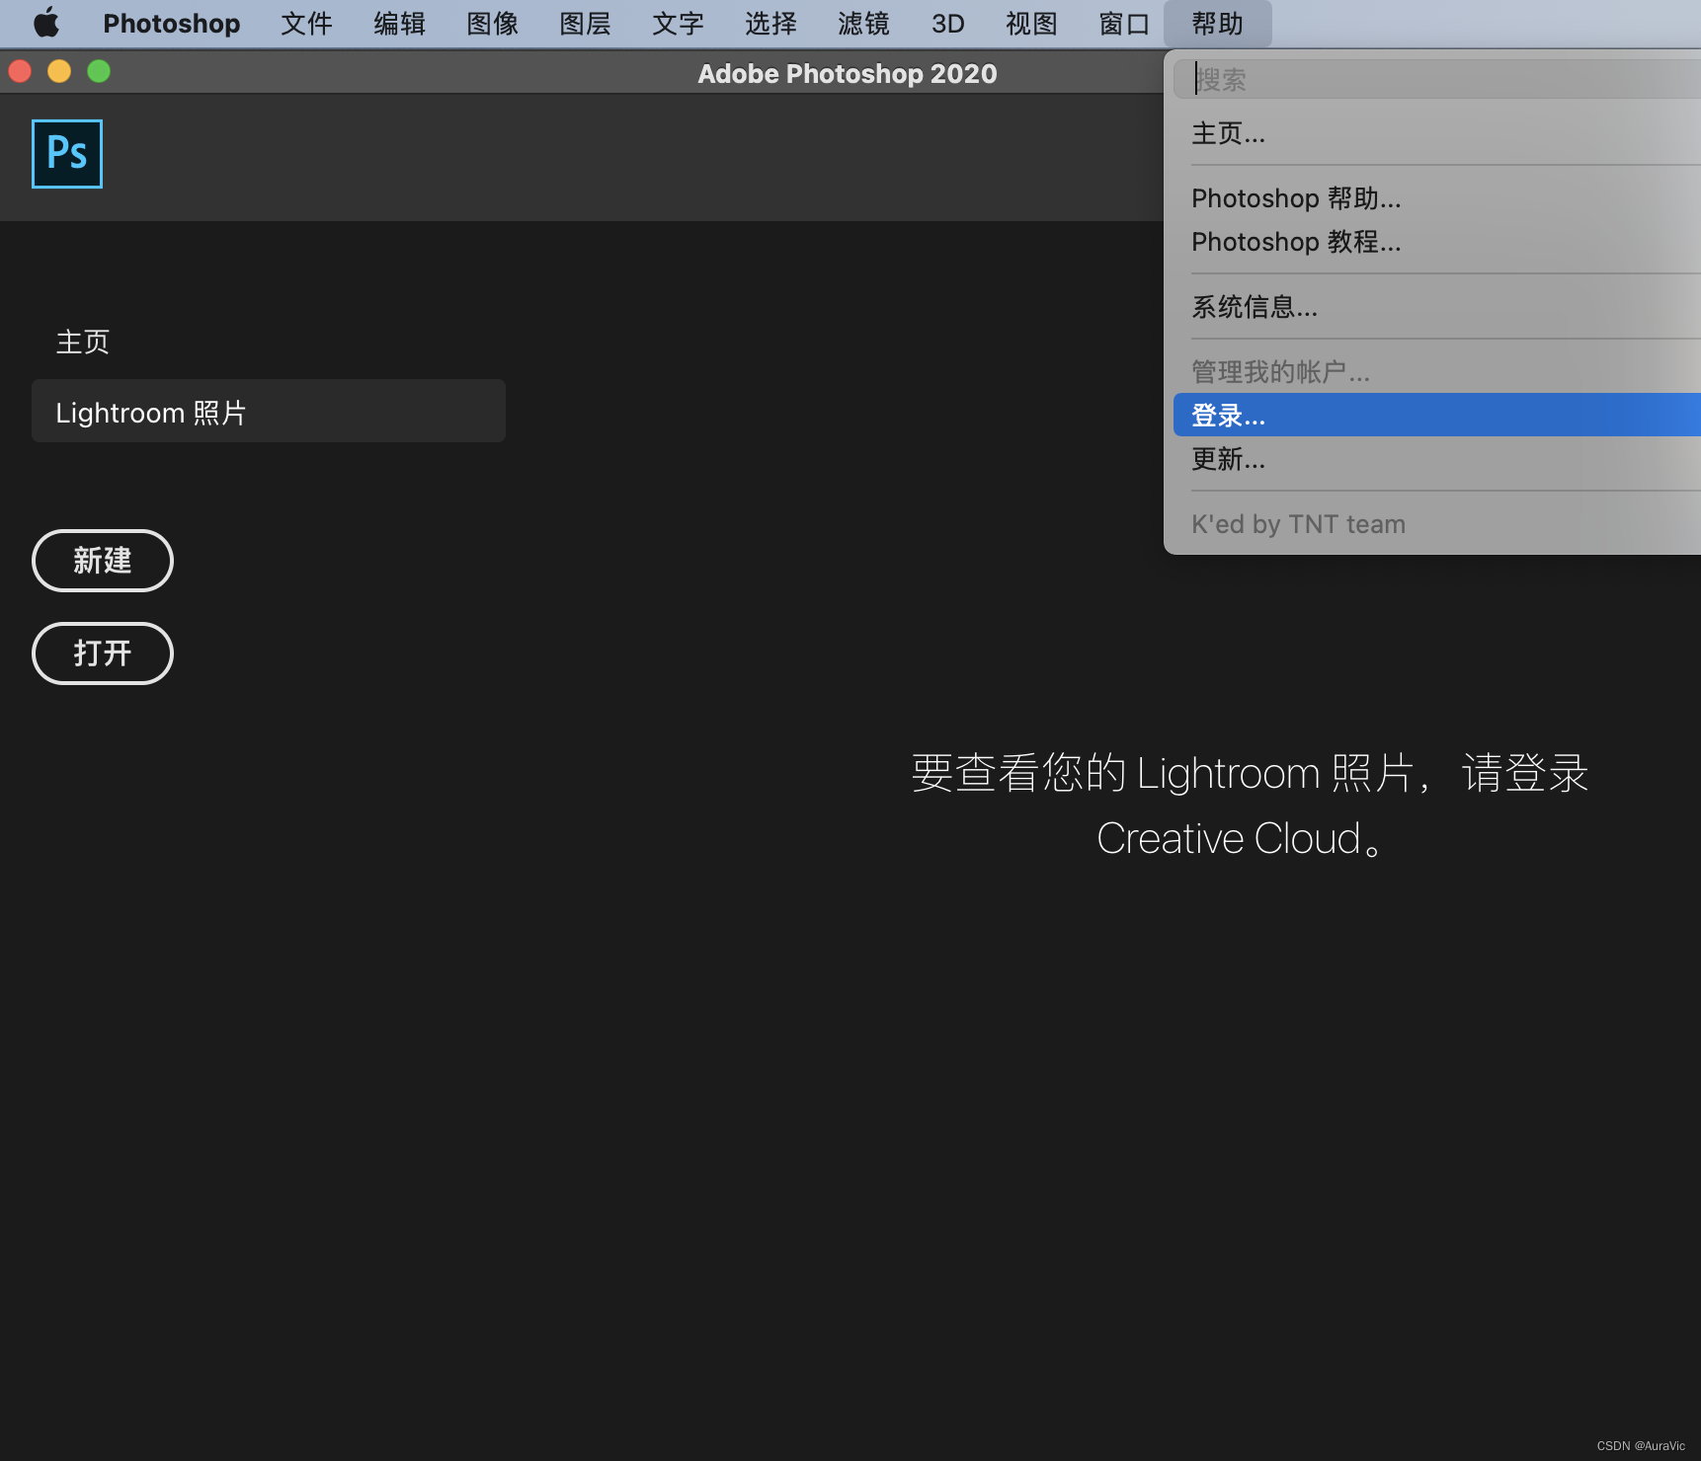Open the 编辑 menu
This screenshot has width=1701, height=1461.
click(x=399, y=24)
